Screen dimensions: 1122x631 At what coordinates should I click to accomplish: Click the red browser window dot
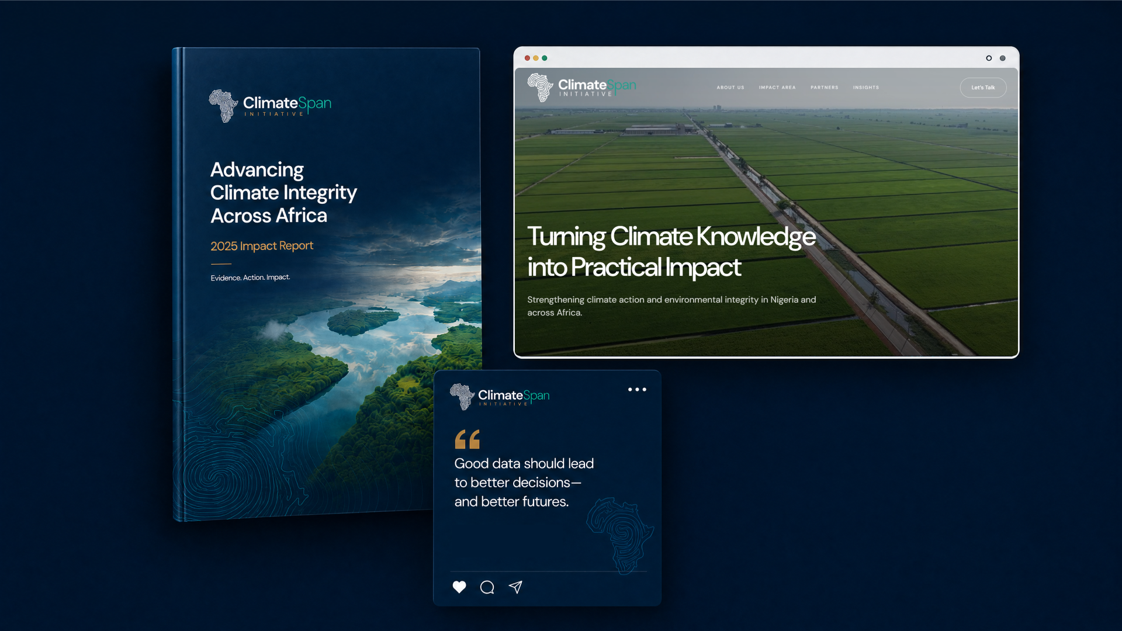pos(527,58)
